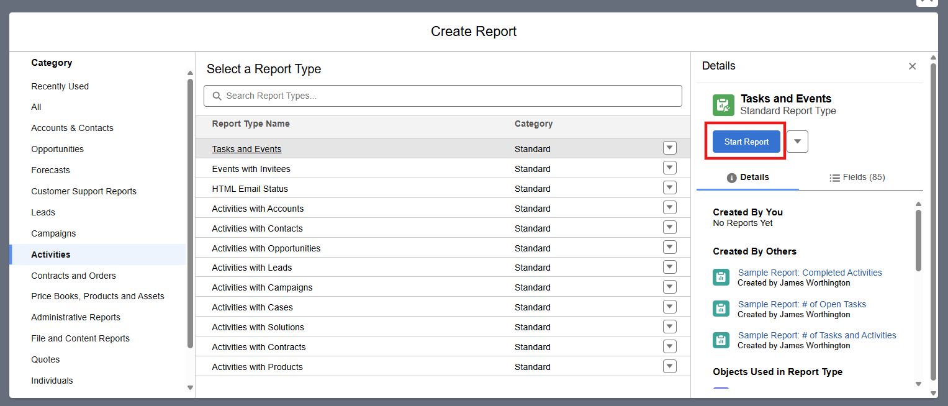
Task: Click the Tasks and Events report type icon
Action: (723, 105)
